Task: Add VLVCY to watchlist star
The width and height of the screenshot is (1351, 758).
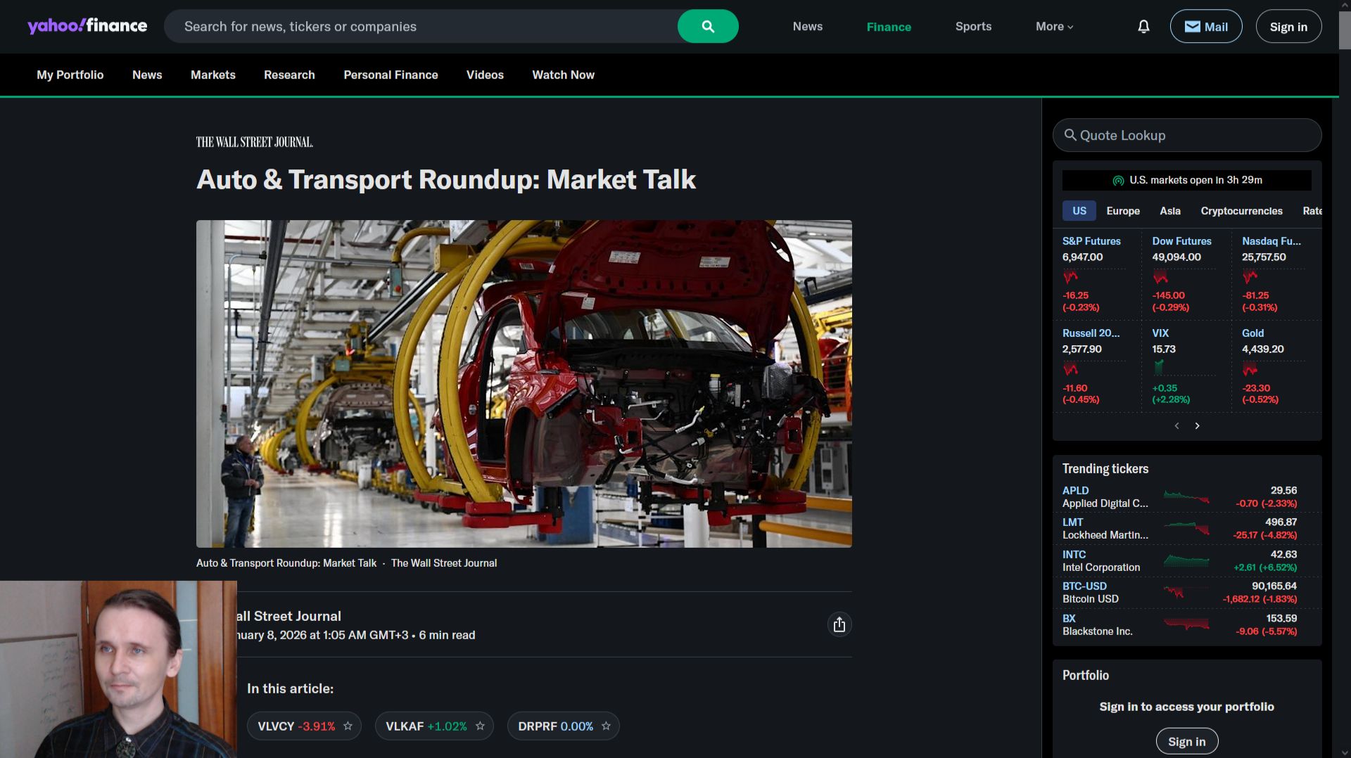Action: (x=348, y=726)
